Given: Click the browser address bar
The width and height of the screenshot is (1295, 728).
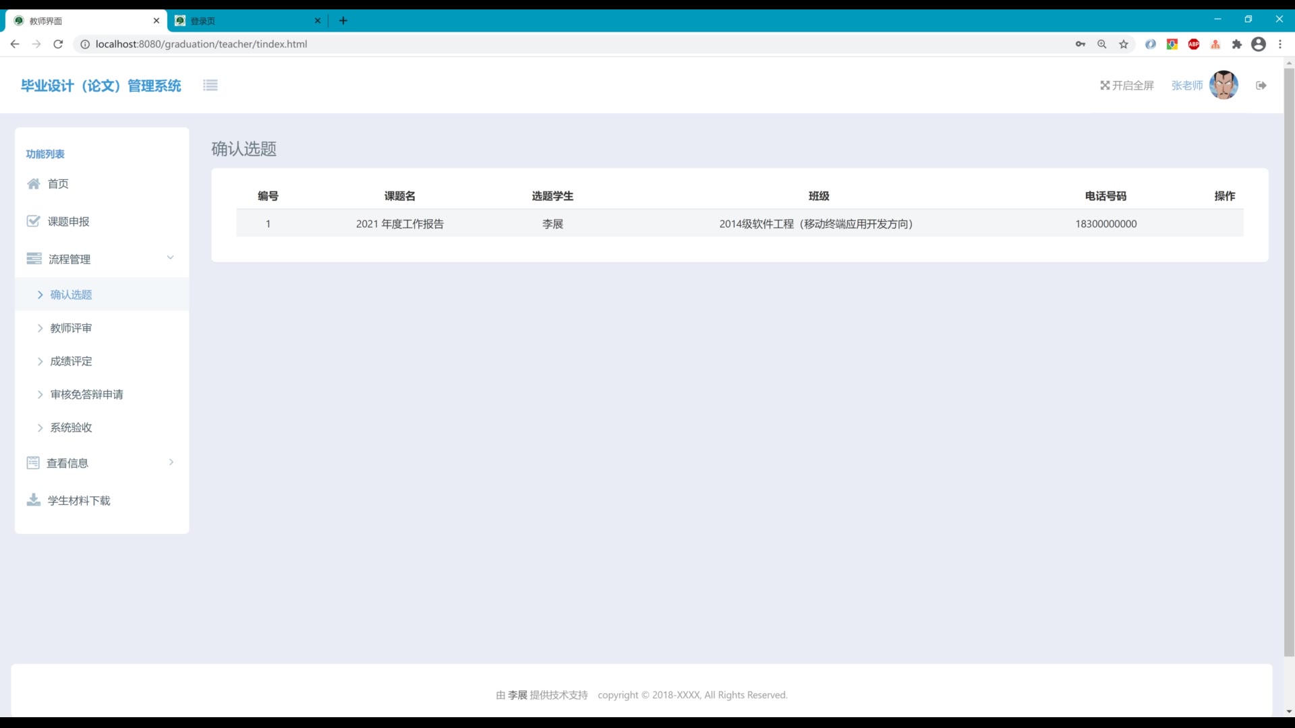Looking at the screenshot, I should pos(540,44).
